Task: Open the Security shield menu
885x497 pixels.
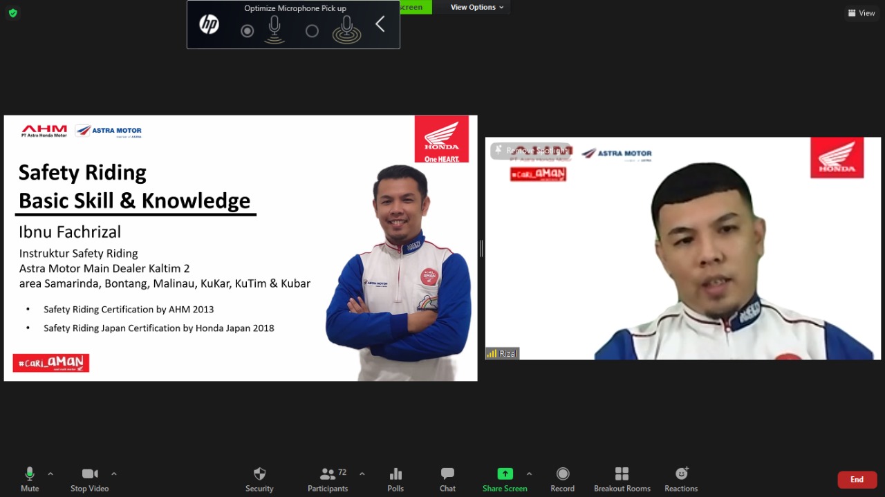Action: [x=259, y=479]
